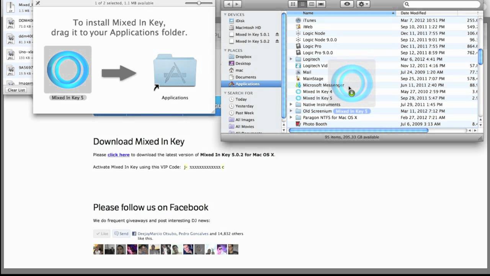Click Mixed In Key 4 app icon

tap(299, 92)
